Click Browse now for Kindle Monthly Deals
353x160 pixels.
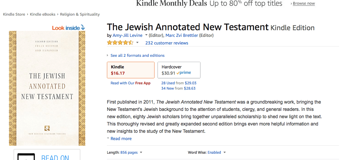[303, 3]
